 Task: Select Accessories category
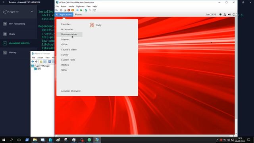click(67, 29)
